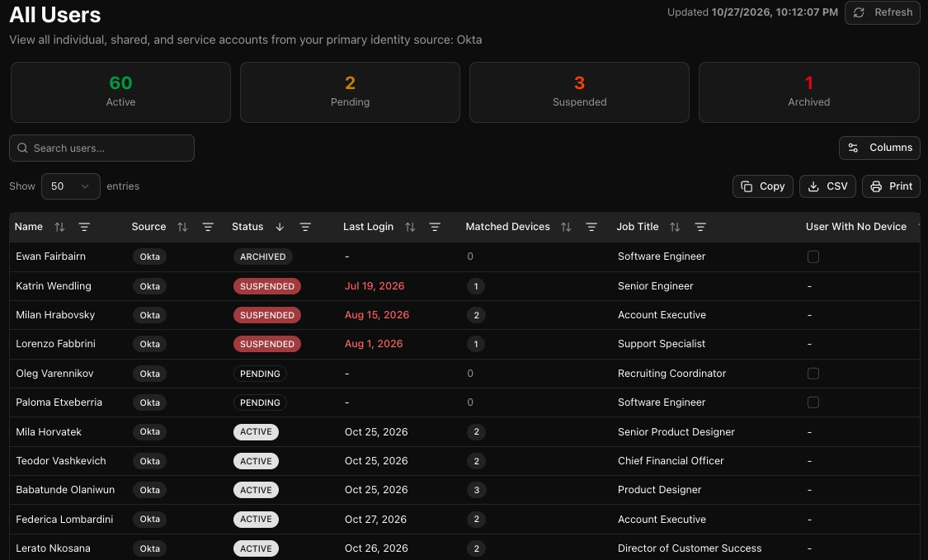This screenshot has width=928, height=560.
Task: Open the Status column filter
Action: click(305, 227)
